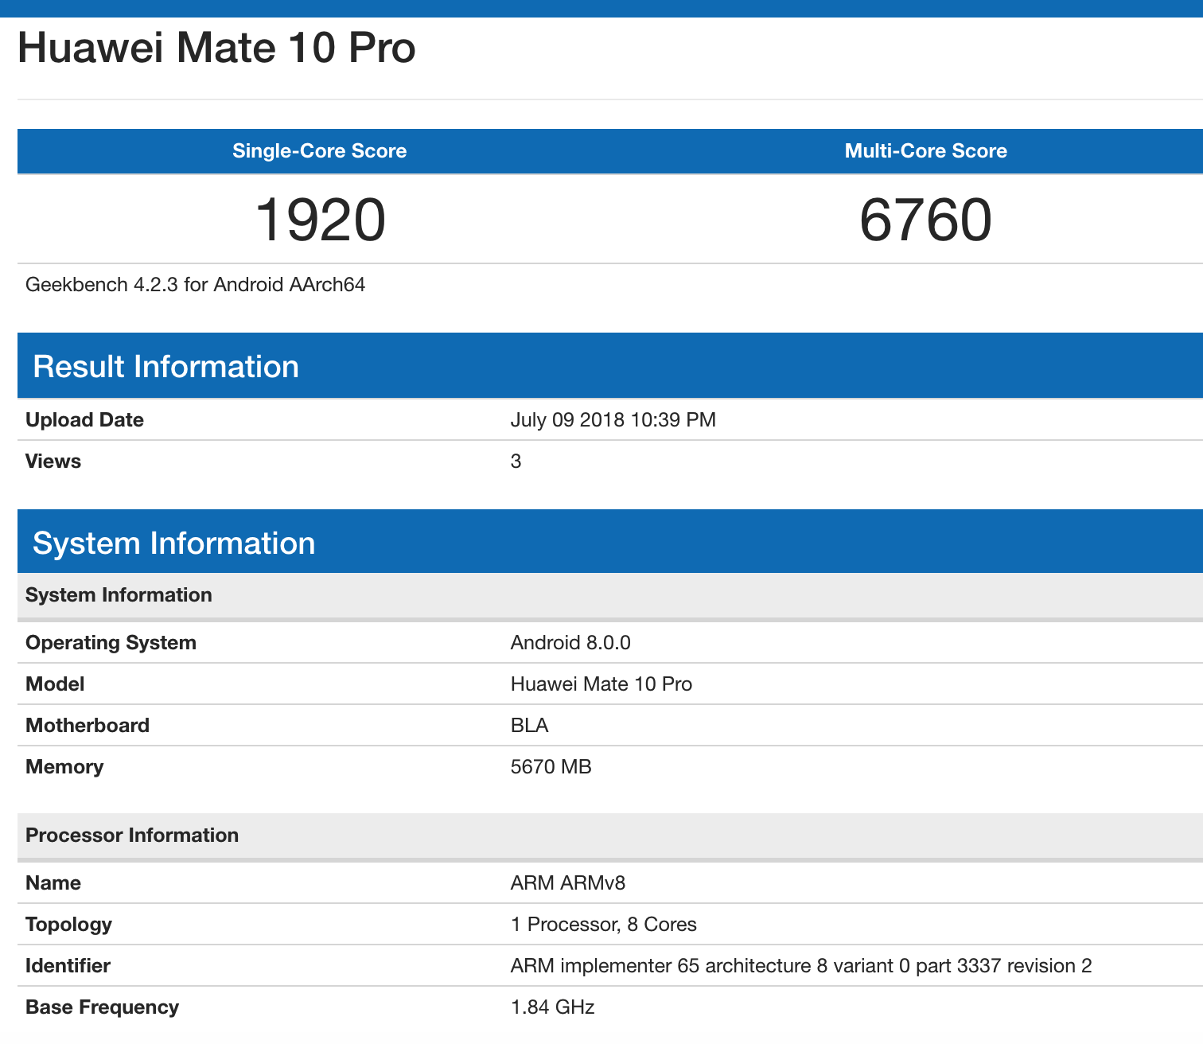This screenshot has height=1044, width=1203.
Task: Click the Model label
Action: click(55, 684)
